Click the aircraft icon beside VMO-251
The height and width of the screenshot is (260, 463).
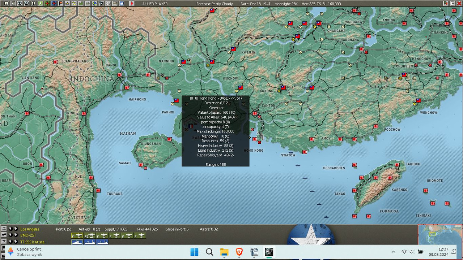(x=4, y=235)
